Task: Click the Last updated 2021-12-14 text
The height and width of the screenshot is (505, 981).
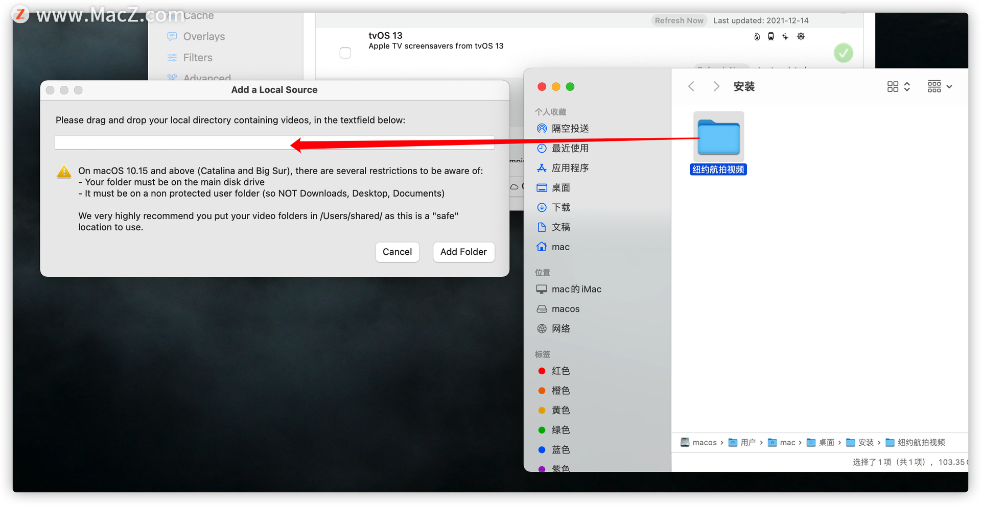Action: tap(761, 20)
